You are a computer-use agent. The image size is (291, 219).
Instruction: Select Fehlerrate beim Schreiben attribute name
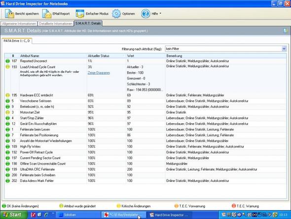click(x=37, y=175)
